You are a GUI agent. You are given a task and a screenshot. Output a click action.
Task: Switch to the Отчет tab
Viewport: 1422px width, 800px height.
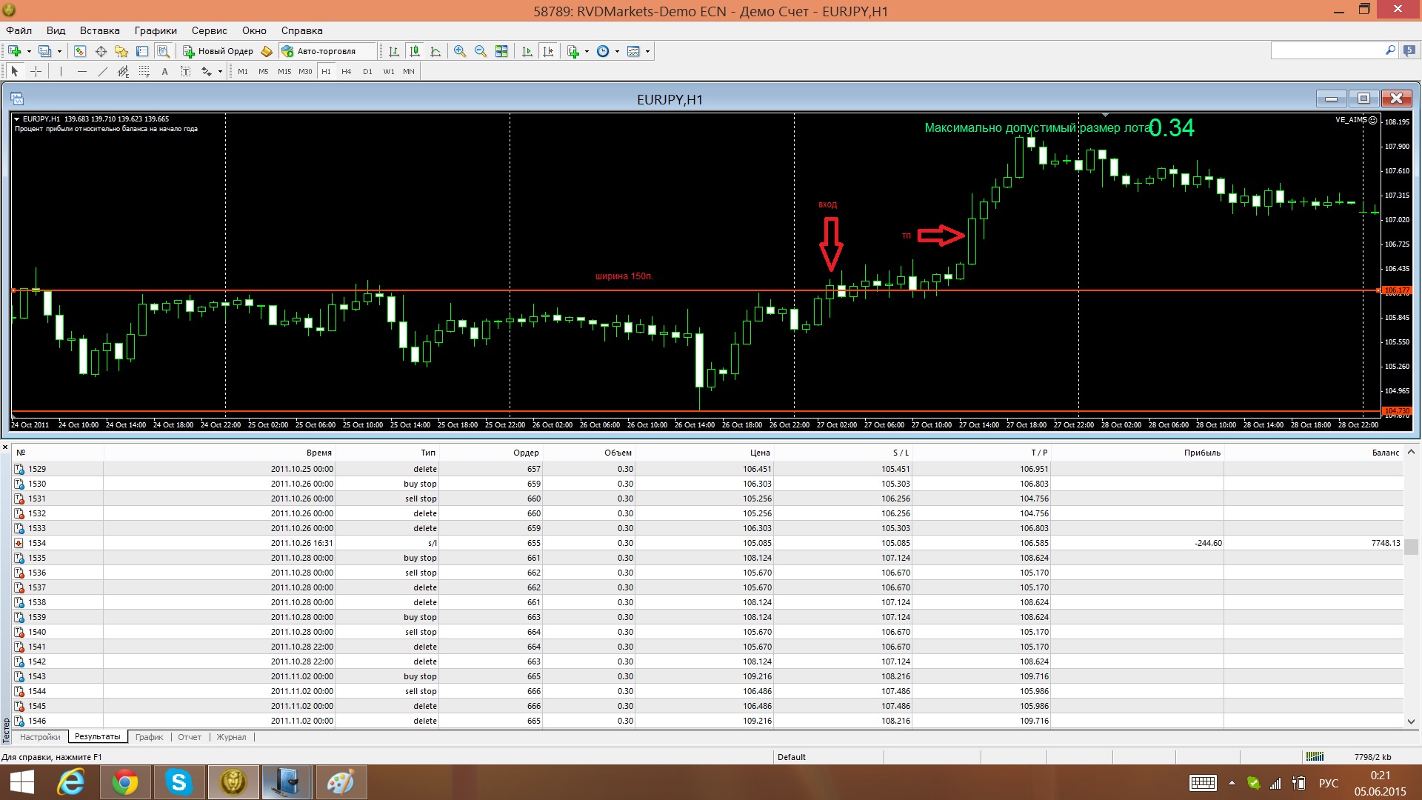coord(190,737)
